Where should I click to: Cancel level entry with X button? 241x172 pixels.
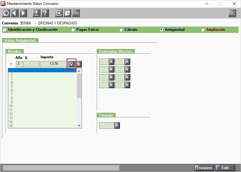79,64
